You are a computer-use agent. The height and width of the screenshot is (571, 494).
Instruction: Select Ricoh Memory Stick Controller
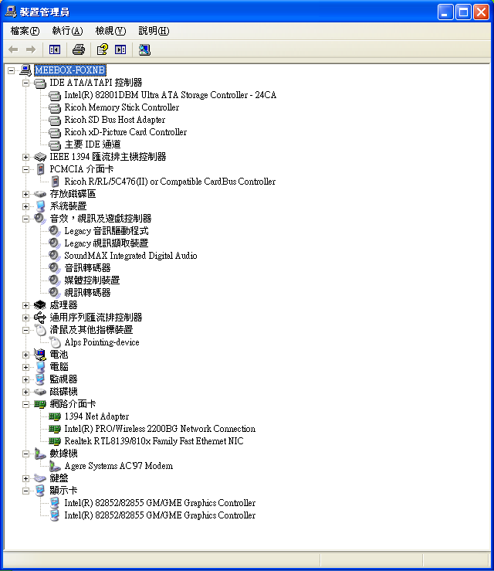[x=121, y=107]
